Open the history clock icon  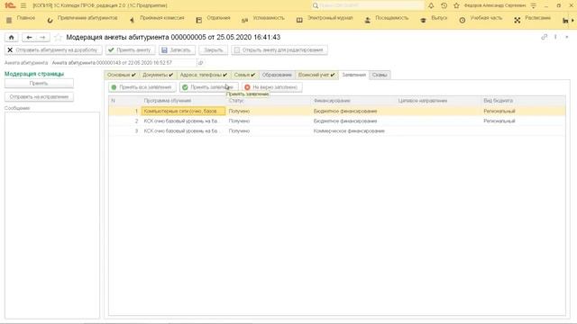click(x=444, y=5)
